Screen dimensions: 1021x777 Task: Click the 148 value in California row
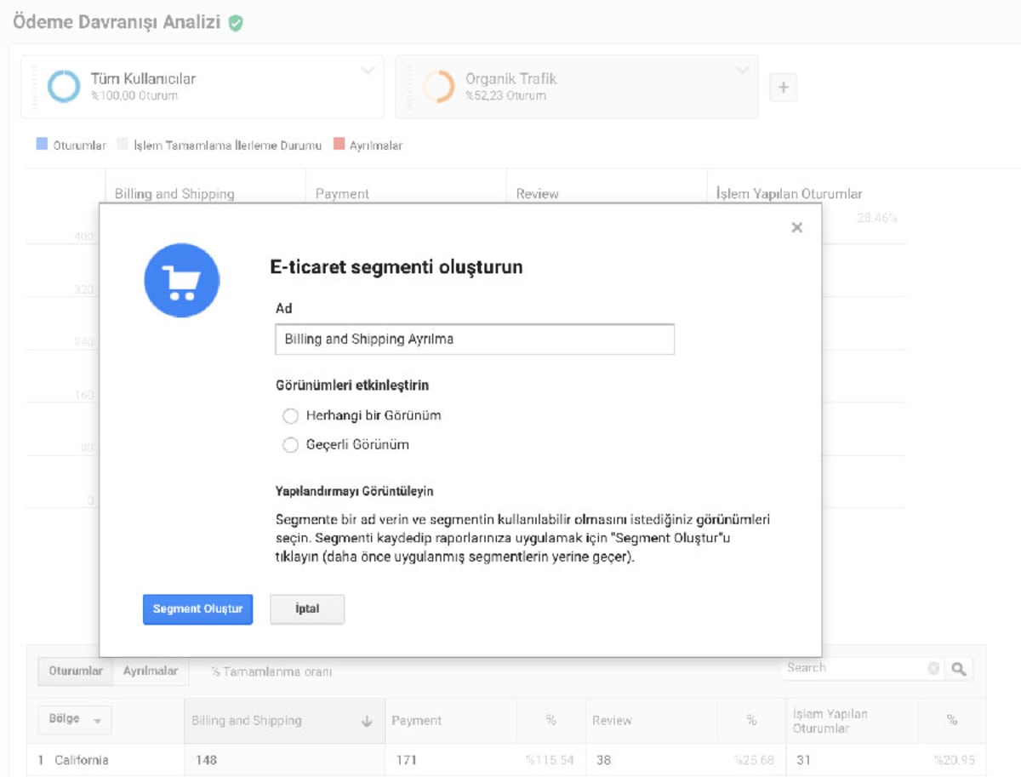[x=206, y=760]
